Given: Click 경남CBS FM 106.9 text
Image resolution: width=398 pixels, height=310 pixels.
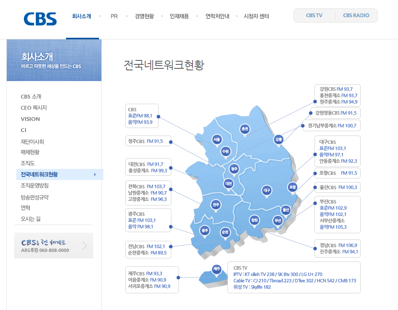Looking at the screenshot, I should click(x=338, y=245).
